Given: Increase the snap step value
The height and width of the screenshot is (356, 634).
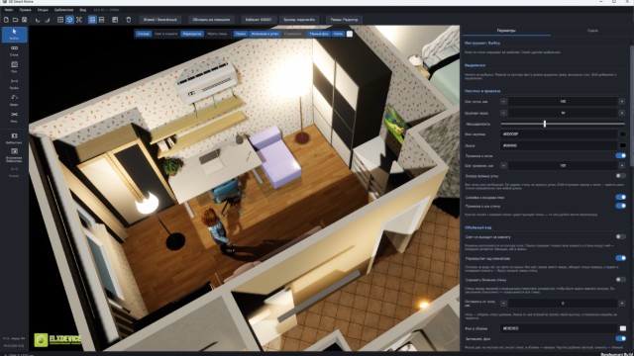Looking at the screenshot, I should coord(622,165).
